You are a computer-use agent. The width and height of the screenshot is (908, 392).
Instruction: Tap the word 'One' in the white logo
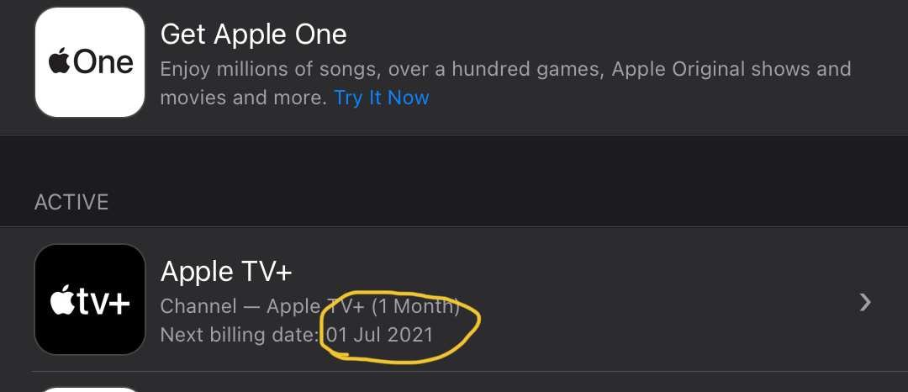point(104,62)
